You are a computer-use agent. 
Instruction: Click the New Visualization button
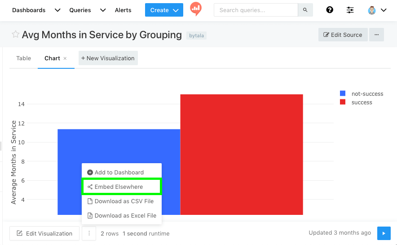tap(108, 58)
